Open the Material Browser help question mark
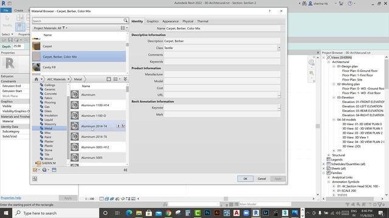Viewport: 389px width, 218px height. 270,11
